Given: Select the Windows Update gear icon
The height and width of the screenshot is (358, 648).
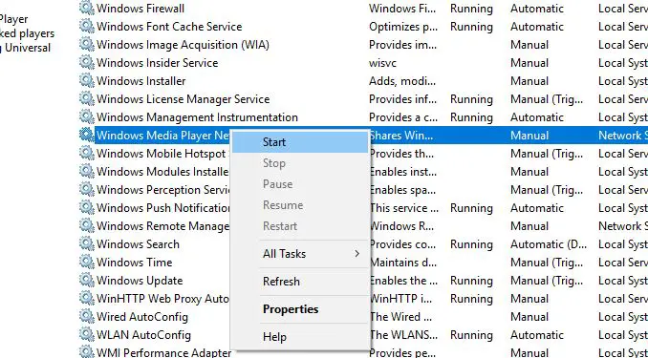Looking at the screenshot, I should tap(87, 281).
